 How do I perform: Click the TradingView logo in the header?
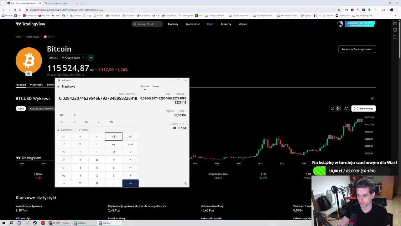point(30,24)
